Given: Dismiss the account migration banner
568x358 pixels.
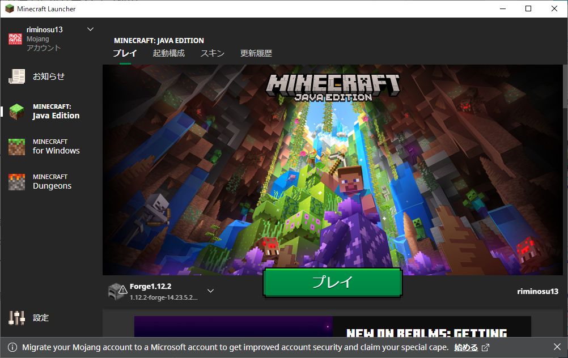Looking at the screenshot, I should [557, 347].
